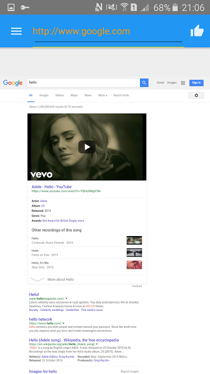Tap the NFC status bar icon
Screen dimensions: 210x374
(98, 7)
